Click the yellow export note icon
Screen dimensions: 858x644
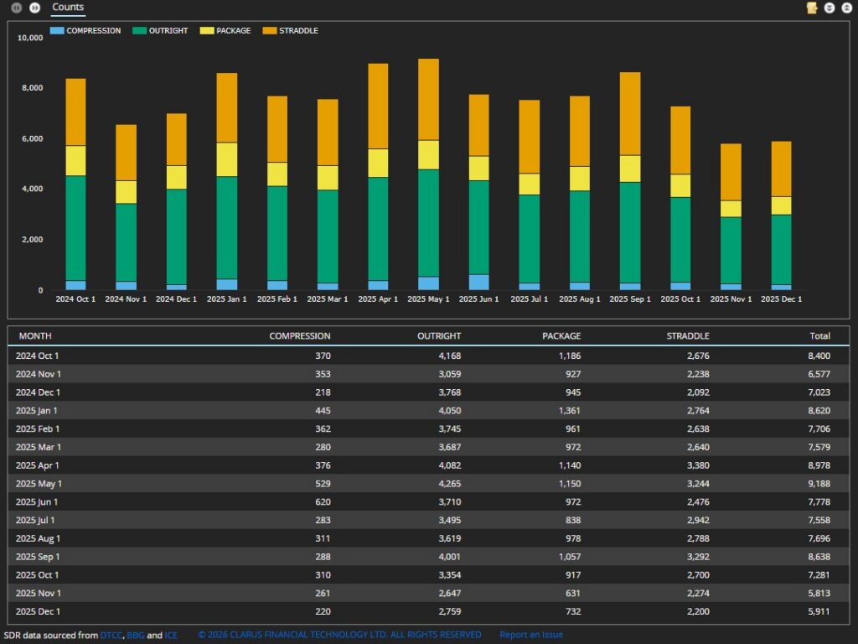[x=811, y=8]
